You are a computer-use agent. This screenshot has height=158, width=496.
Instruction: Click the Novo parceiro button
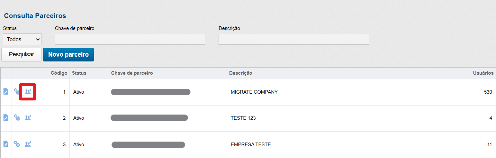68,55
